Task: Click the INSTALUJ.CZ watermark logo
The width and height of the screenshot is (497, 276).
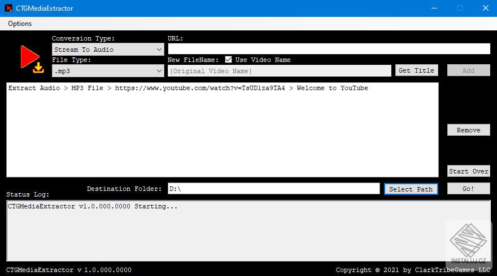Action: [x=468, y=243]
